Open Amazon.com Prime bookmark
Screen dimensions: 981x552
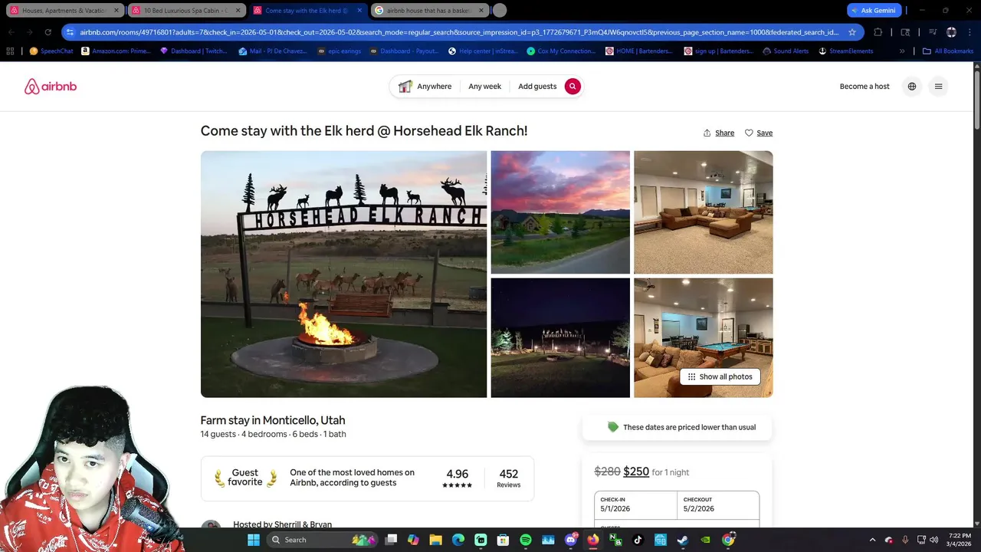115,51
